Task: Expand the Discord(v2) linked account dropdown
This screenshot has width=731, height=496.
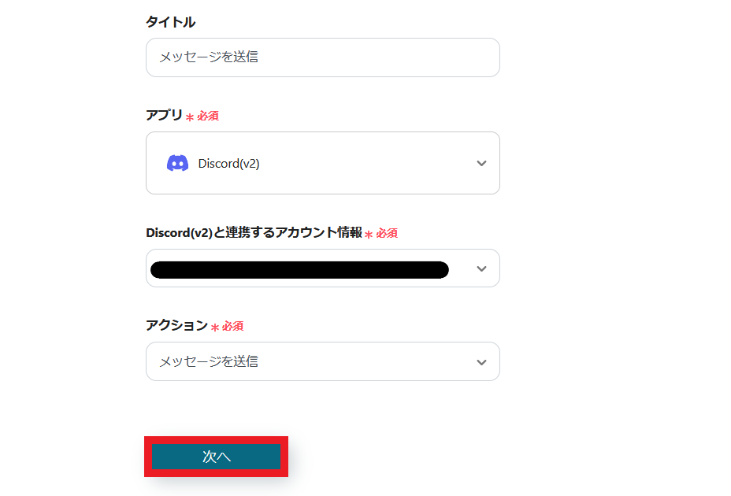Action: point(322,268)
